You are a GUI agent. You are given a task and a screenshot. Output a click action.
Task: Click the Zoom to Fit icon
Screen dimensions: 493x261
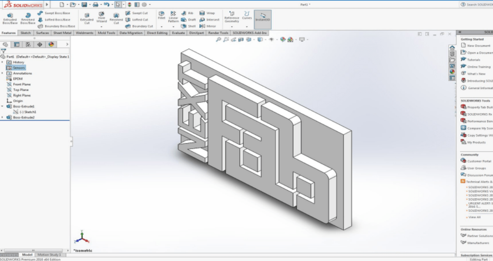(x=218, y=40)
